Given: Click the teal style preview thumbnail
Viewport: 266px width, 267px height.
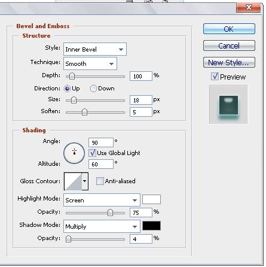Looking at the screenshot, I should click(x=228, y=105).
